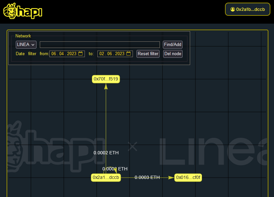Image resolution: width=274 pixels, height=197 pixels.
Task: Click the self-loop ETH label above 0x2a1...dccb
Action: tap(115, 169)
